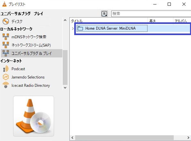Screen dimensions: 191x141
Task: Click the horizontal scrollbar left arrow
Action: 73,137
